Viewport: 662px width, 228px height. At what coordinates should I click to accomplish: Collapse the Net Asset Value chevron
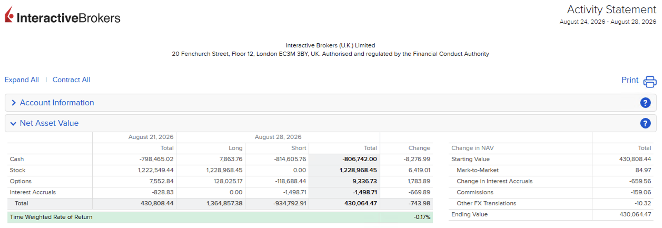[13, 123]
